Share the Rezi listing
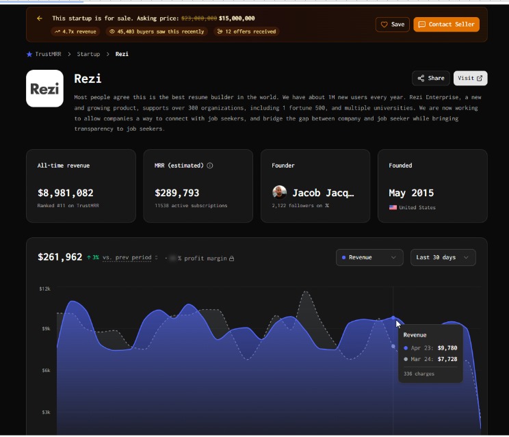 coord(431,78)
